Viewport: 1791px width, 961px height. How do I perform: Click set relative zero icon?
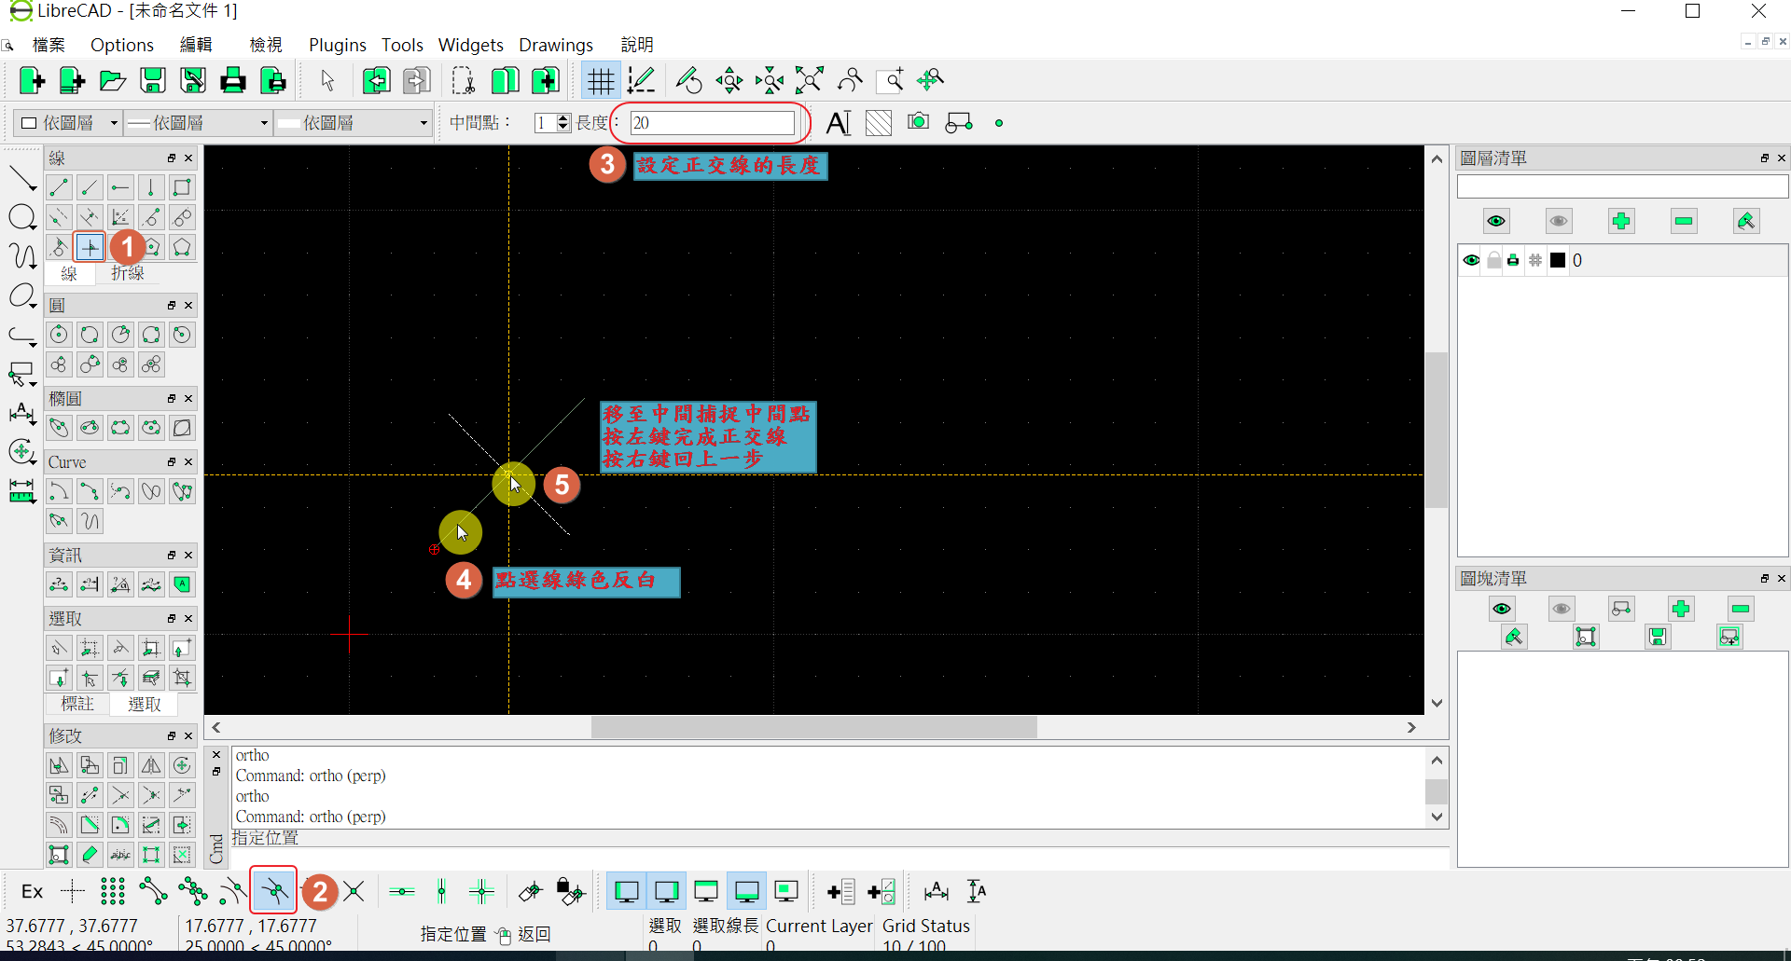pyautogui.click(x=531, y=891)
